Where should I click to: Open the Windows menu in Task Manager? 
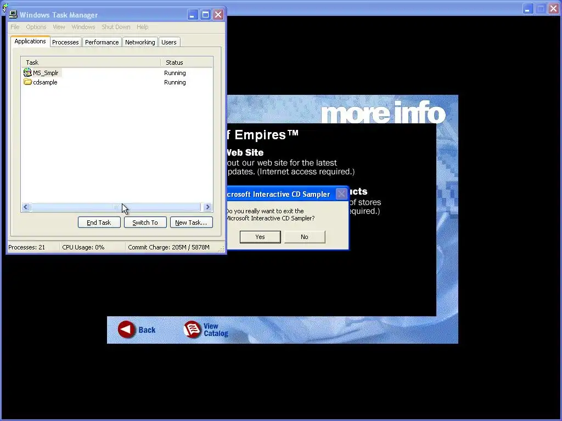[x=83, y=27]
